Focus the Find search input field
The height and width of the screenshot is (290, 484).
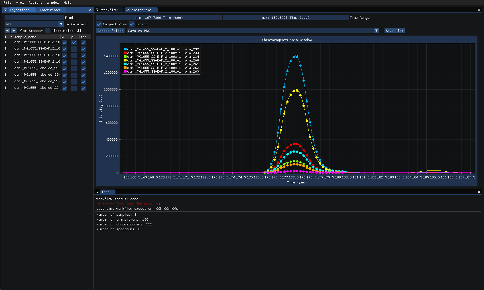[x=34, y=18]
